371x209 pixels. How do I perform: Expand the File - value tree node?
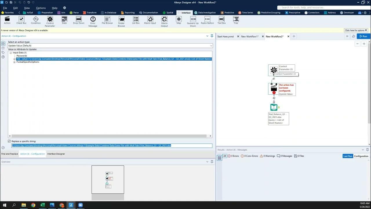pos(14,59)
